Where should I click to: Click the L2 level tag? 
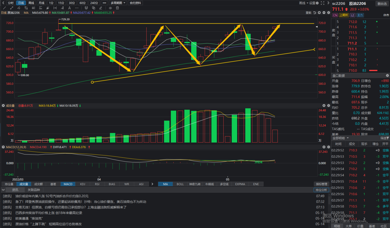(x=353, y=15)
